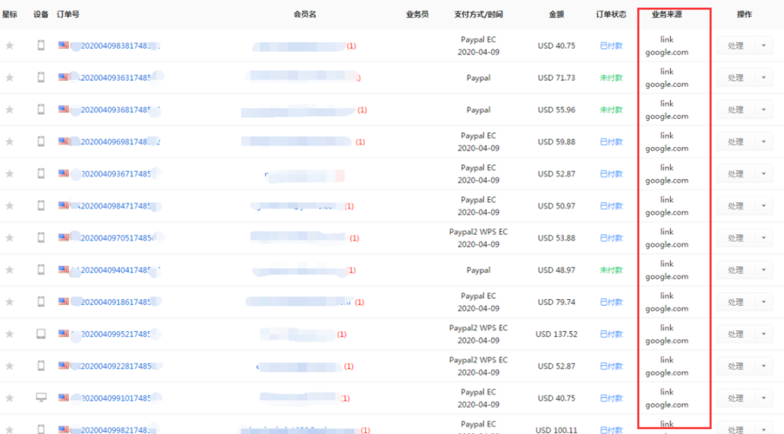Open dropdown arrow beside 处理 on USD 137.52 row
784x434 pixels.
(x=764, y=334)
